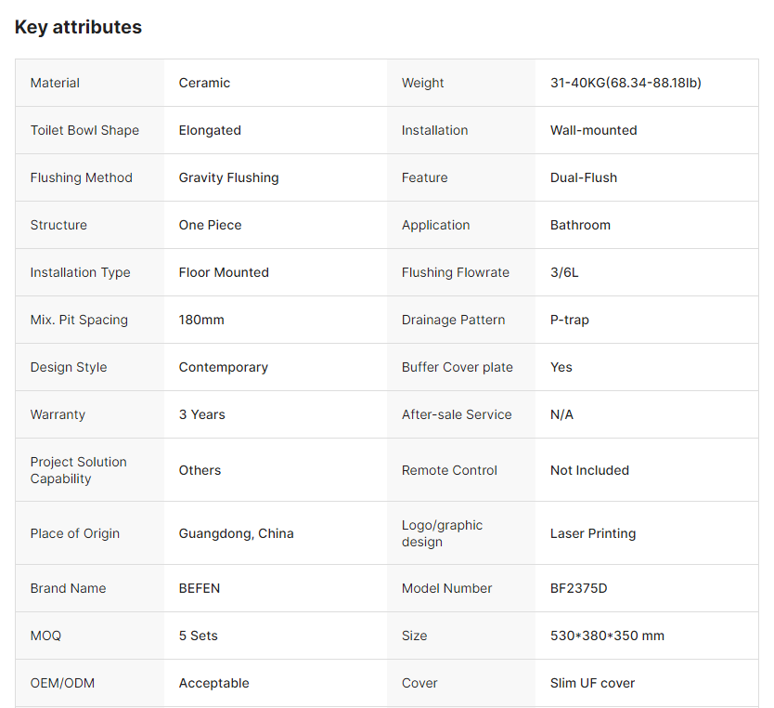This screenshot has height=708, width=774.
Task: Click the Not Included remote control value
Action: click(589, 470)
